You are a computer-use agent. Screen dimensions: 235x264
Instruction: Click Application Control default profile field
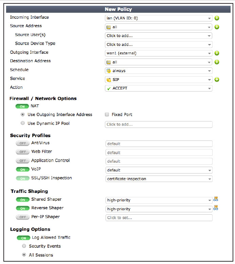[x=159, y=161]
